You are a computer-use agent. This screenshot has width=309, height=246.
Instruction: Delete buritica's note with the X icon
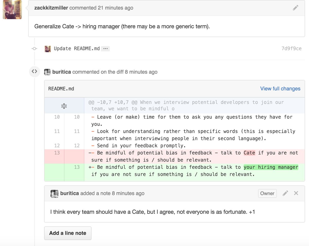click(x=296, y=193)
